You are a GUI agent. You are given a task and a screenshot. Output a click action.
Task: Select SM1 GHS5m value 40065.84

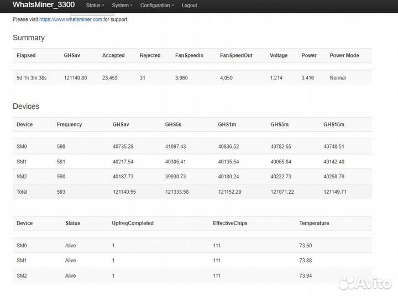pyautogui.click(x=281, y=162)
